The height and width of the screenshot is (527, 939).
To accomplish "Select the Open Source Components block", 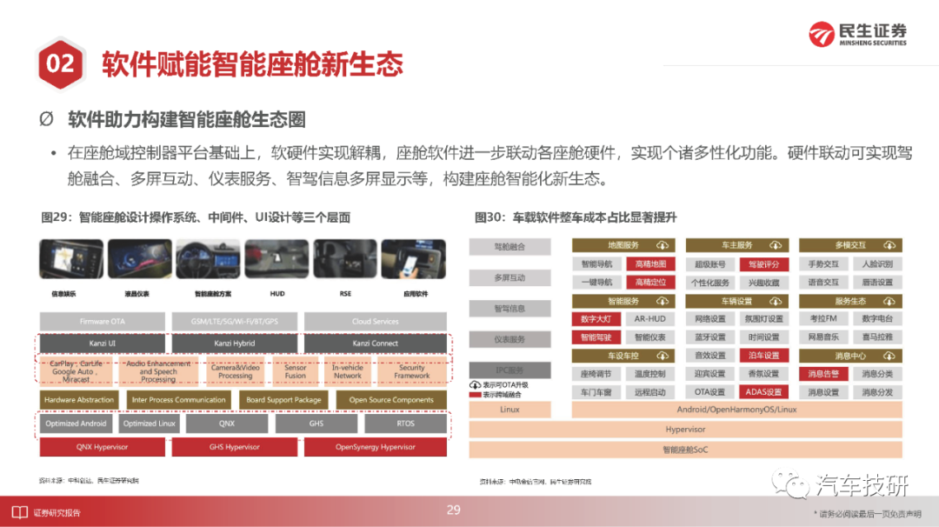I will tap(391, 400).
